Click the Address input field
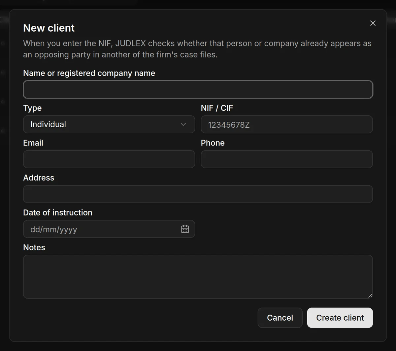This screenshot has height=351, width=396. click(198, 194)
